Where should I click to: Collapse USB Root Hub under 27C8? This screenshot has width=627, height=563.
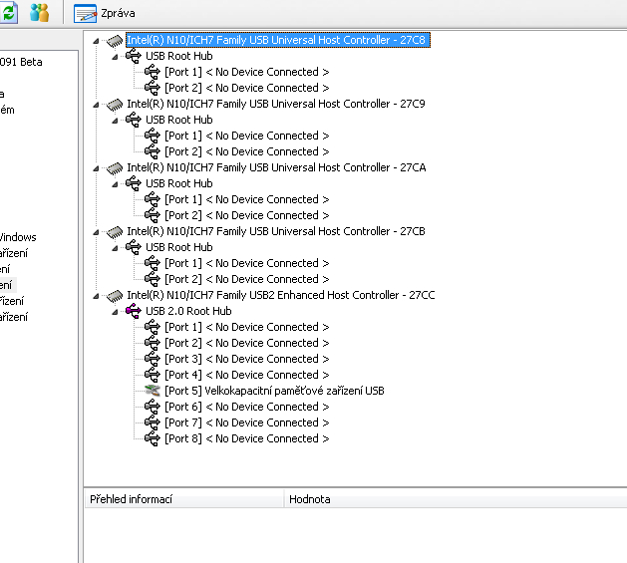pos(115,57)
